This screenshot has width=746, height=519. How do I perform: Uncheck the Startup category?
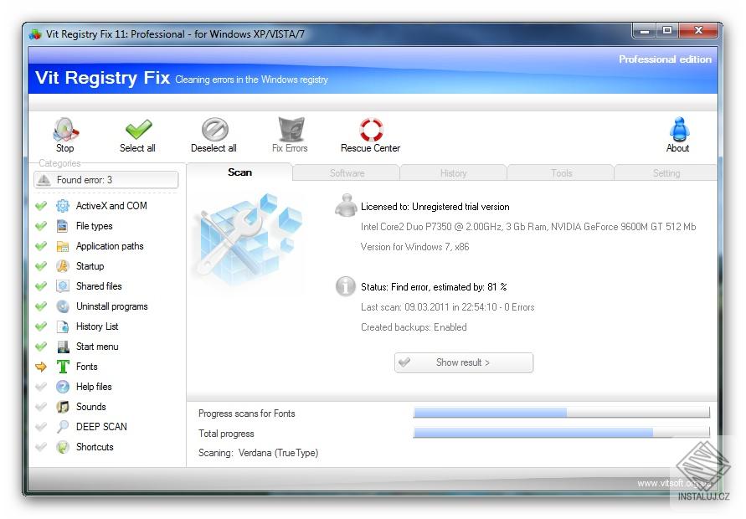(x=41, y=266)
